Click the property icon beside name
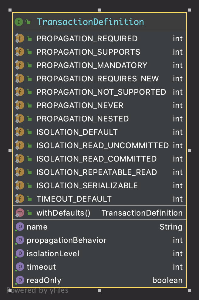 pos(20,227)
